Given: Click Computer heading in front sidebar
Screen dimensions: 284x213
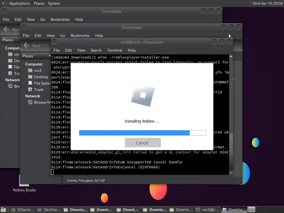Looking at the screenshot, I should pos(34,64).
